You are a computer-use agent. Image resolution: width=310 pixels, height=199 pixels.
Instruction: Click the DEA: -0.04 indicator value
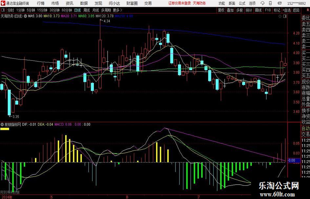point(45,124)
